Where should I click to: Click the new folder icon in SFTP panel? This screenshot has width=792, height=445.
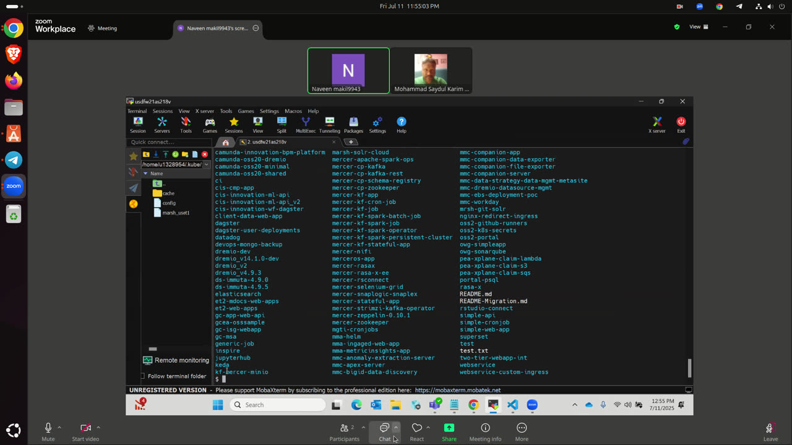[x=185, y=155]
